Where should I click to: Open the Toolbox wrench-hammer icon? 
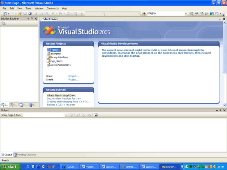click(x=206, y=14)
